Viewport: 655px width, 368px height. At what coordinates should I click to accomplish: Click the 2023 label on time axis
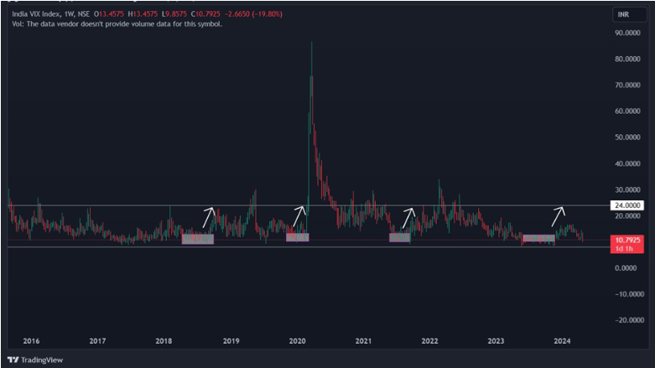tap(496, 341)
